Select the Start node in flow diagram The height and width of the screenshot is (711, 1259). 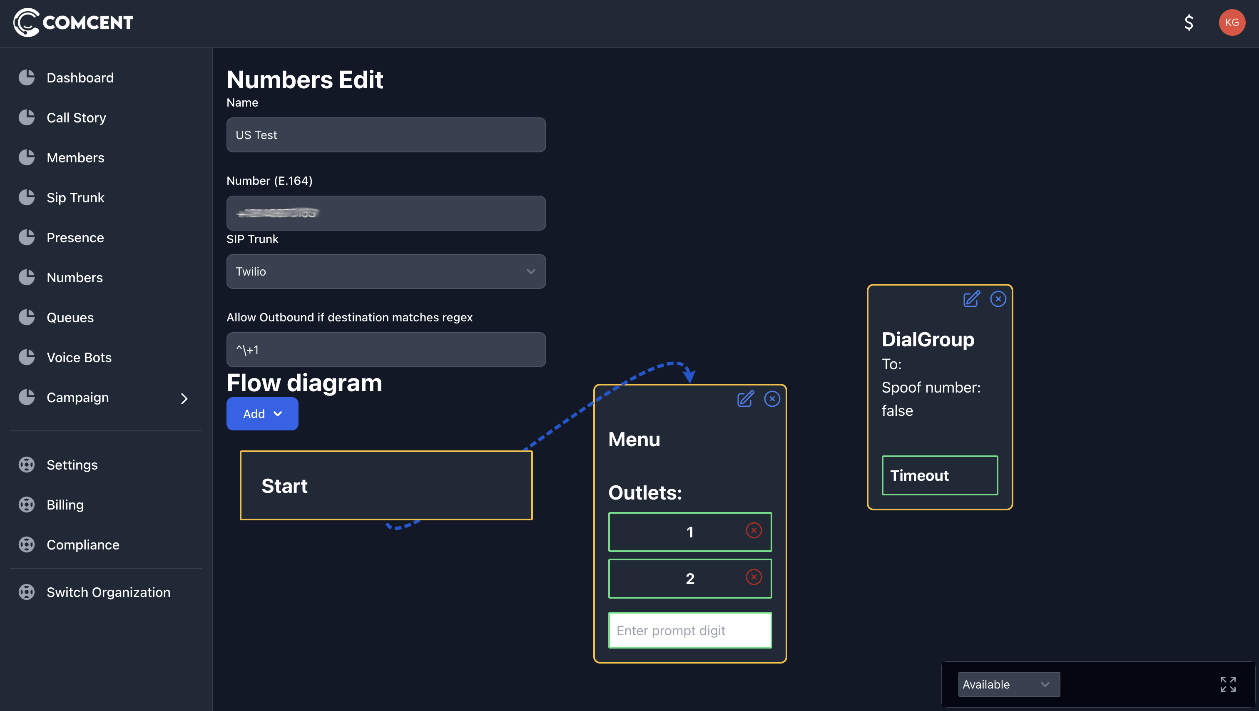386,485
